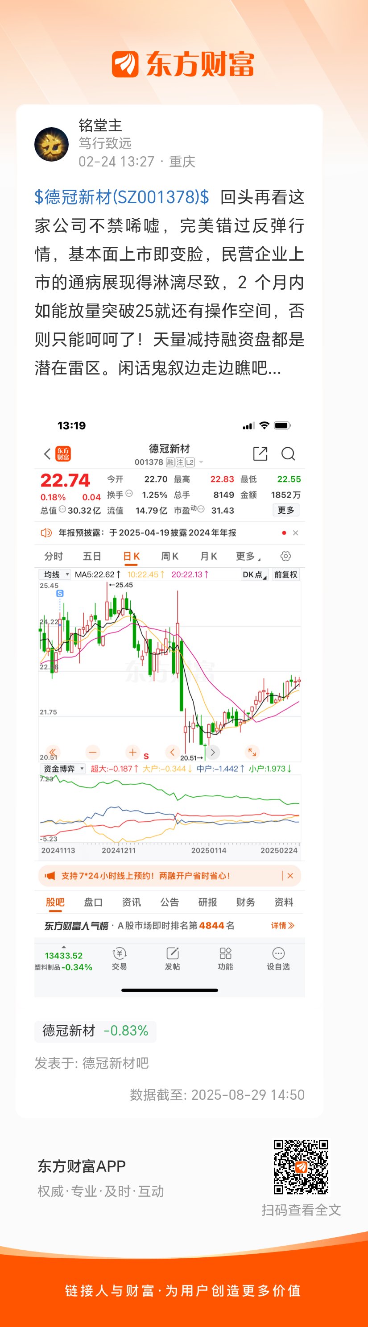This screenshot has width=368, height=1327.
Task: Switch to 月K chart tab
Action: [x=208, y=556]
